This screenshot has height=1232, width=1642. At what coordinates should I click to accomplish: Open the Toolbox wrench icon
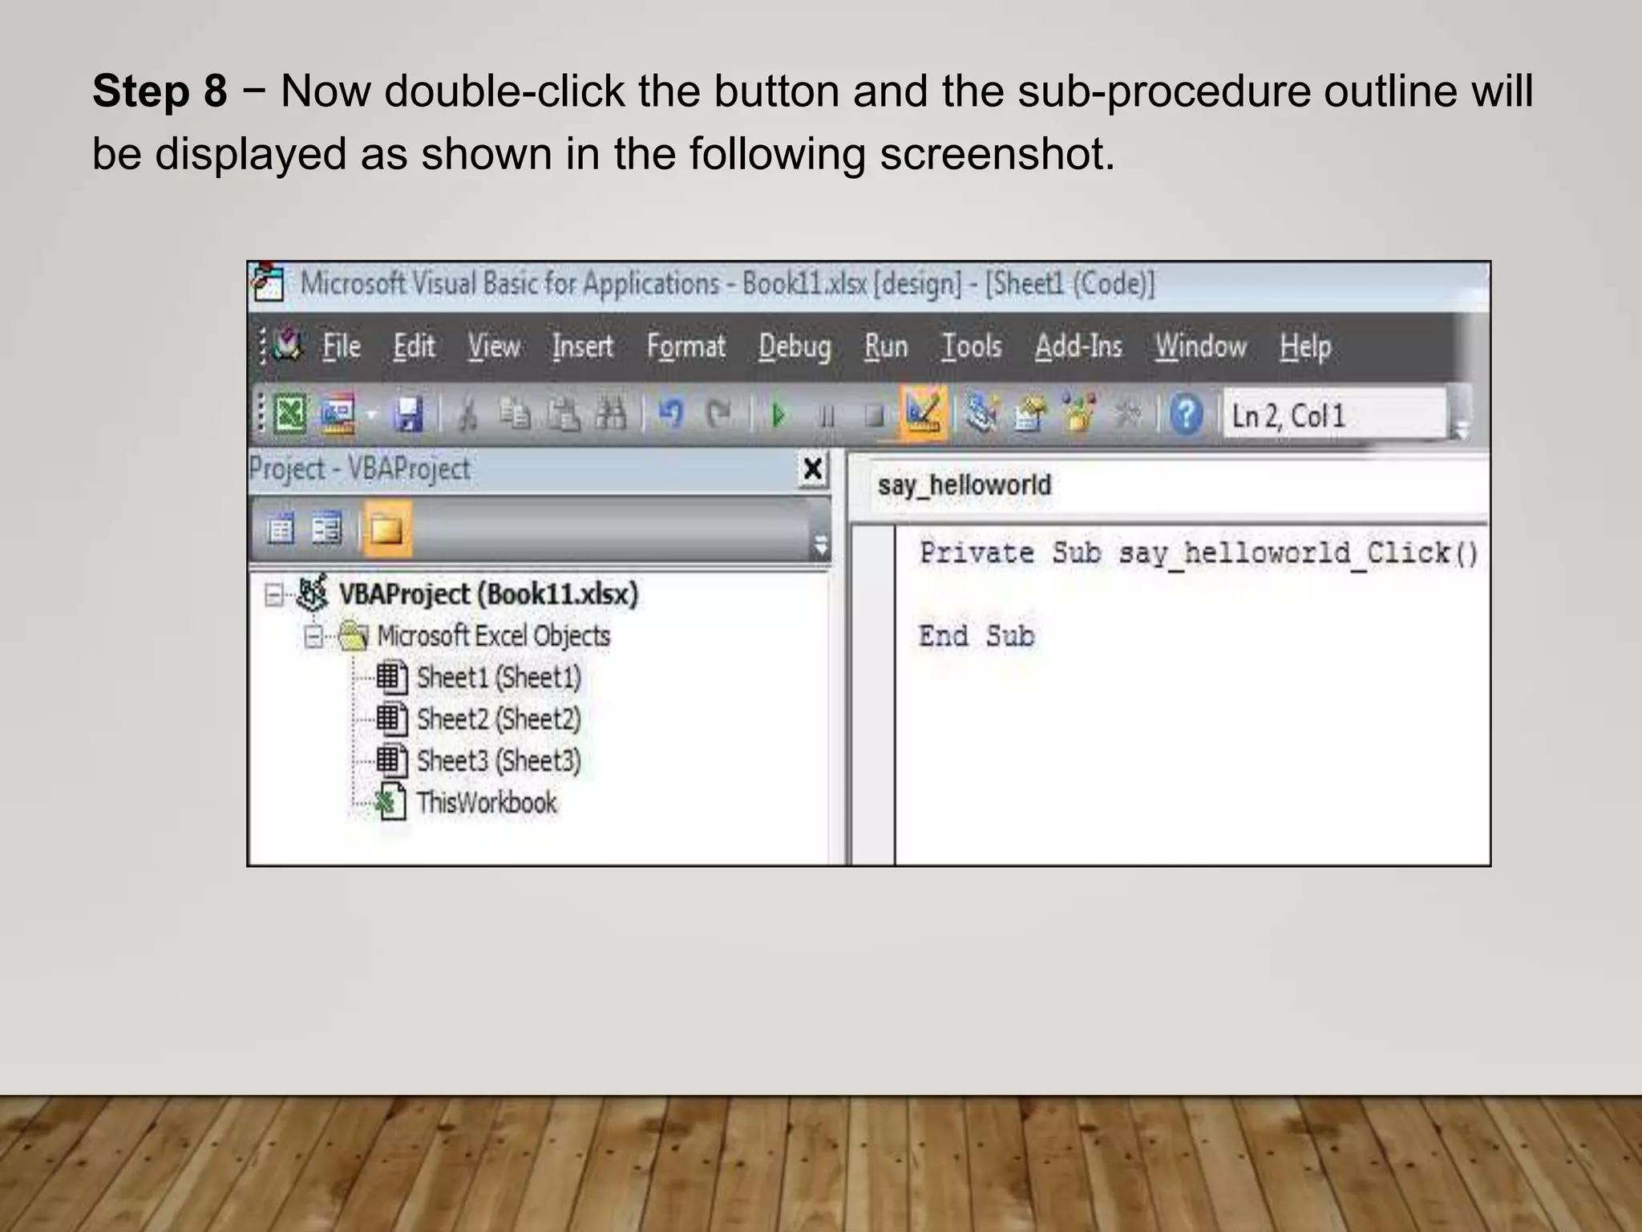click(1127, 414)
